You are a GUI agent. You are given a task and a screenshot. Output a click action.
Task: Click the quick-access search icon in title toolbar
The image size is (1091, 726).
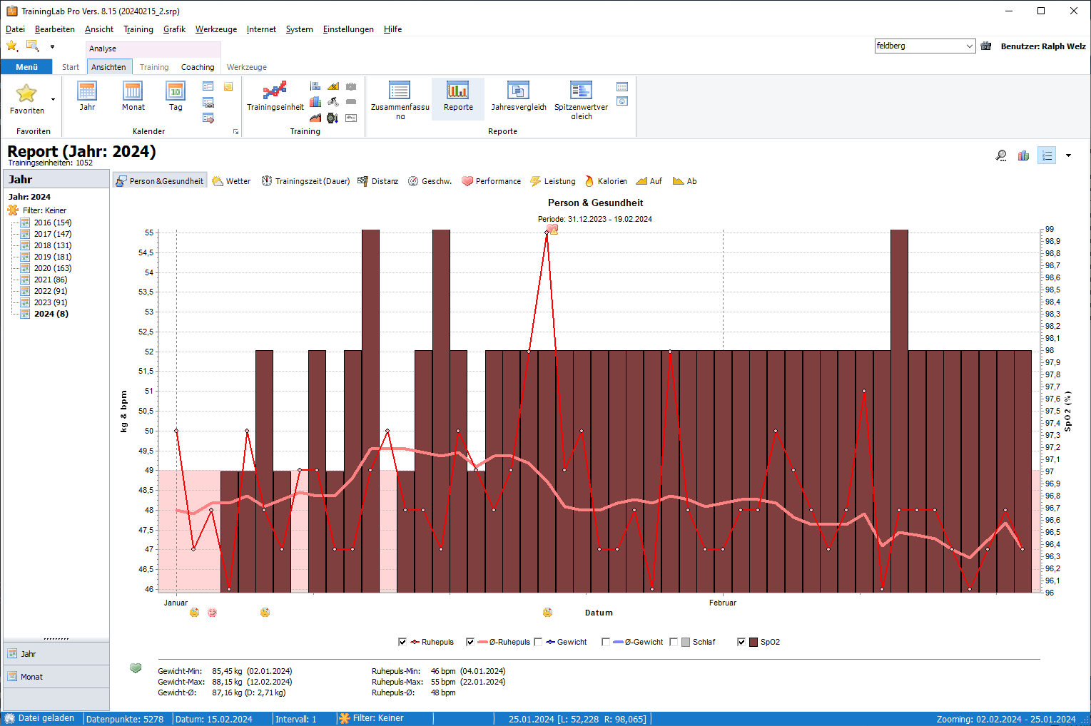coord(32,46)
